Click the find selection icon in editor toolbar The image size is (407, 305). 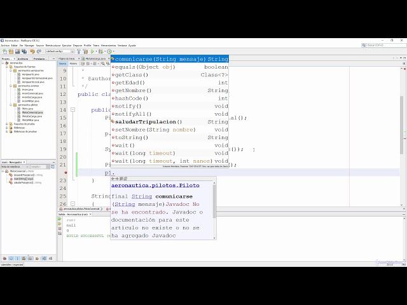pos(103,64)
